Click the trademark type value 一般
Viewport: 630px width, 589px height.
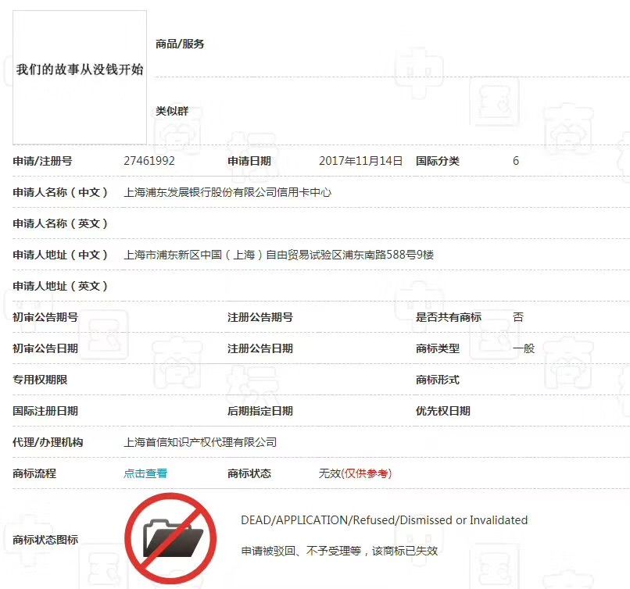coord(524,348)
